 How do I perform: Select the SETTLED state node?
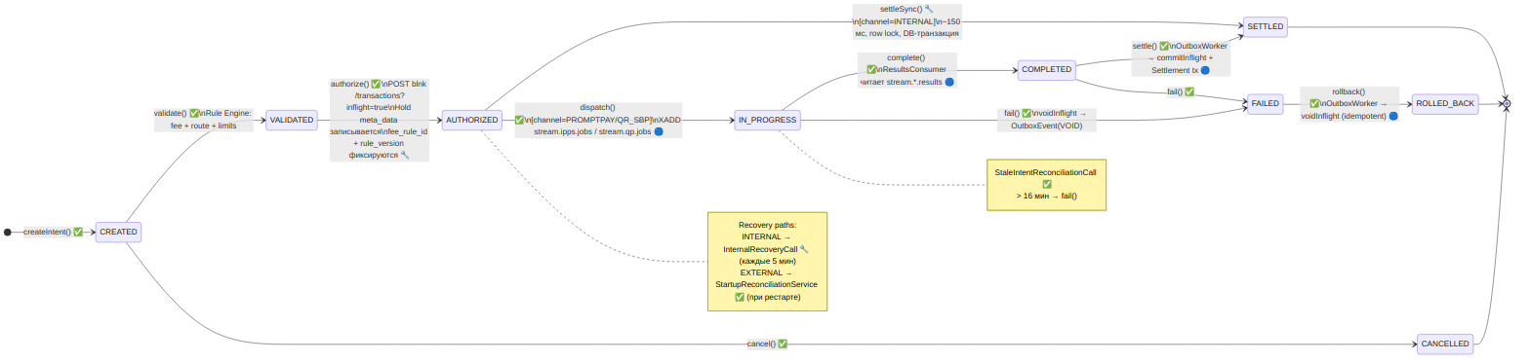coord(1266,27)
